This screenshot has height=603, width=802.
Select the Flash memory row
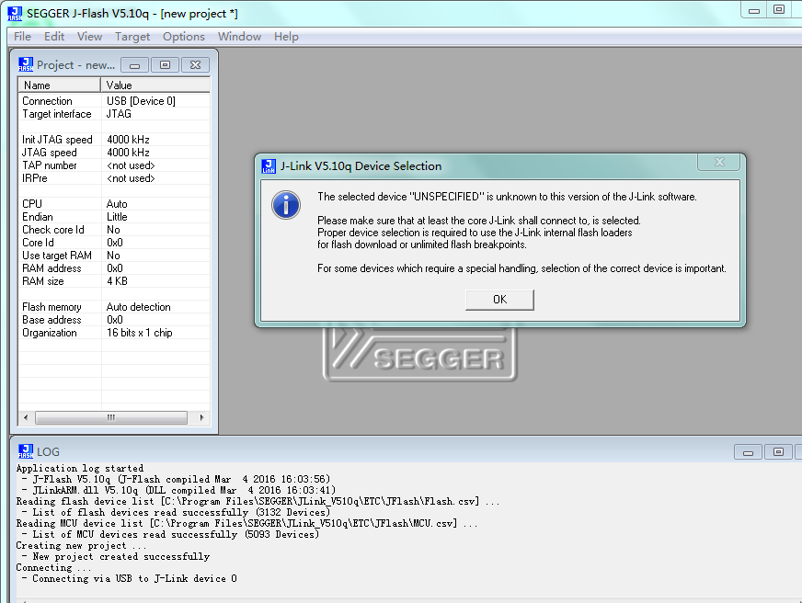pyautogui.click(x=114, y=307)
